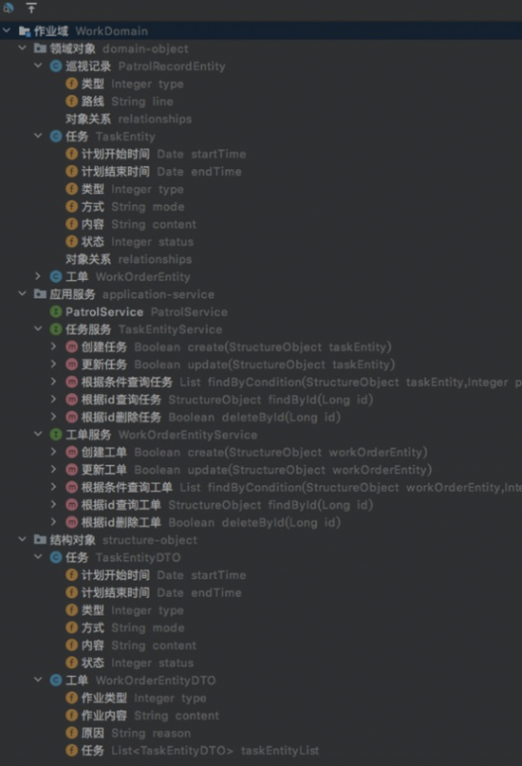Click the WorkOrderEntity class icon
This screenshot has width=522, height=766.
point(56,276)
